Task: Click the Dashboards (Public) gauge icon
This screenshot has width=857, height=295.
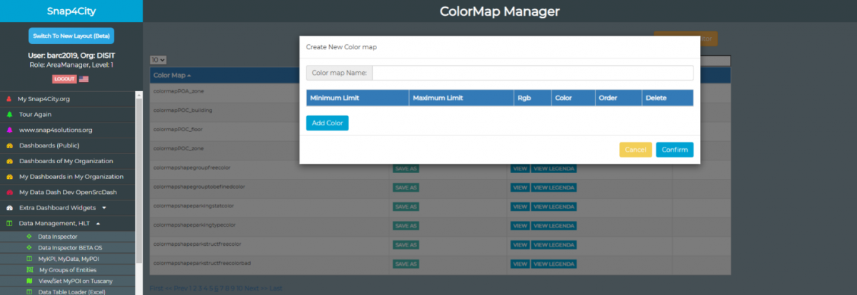Action: click(9, 145)
